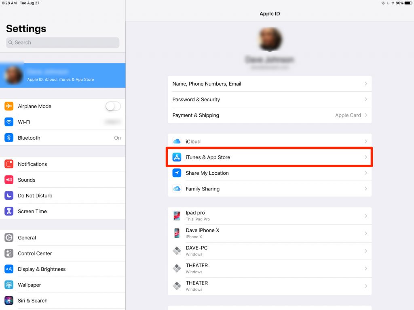Tap the Do Not Disturb moon icon
The height and width of the screenshot is (310, 414).
coord(9,196)
